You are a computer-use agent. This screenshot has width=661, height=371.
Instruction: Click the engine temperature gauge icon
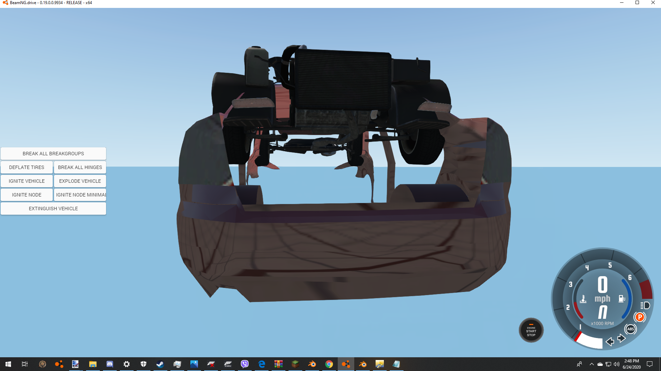pos(583,299)
